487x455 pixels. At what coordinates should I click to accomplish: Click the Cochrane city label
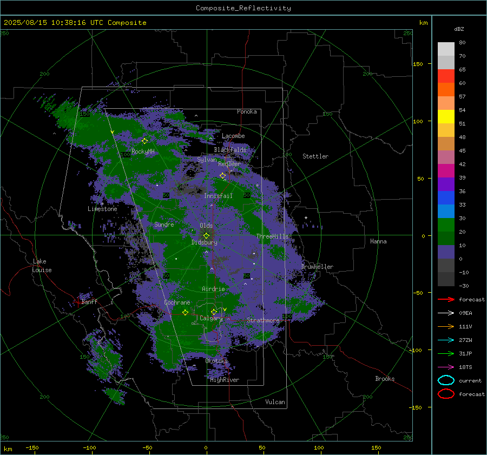(177, 302)
